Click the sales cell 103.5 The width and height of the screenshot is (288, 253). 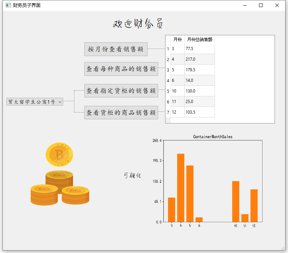click(x=199, y=112)
